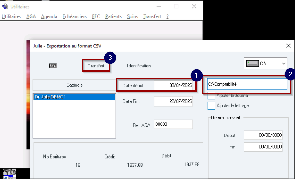Viewport: 295px width, 179px height.
Task: Click Crédit value 1937,68
Action: (x=135, y=165)
